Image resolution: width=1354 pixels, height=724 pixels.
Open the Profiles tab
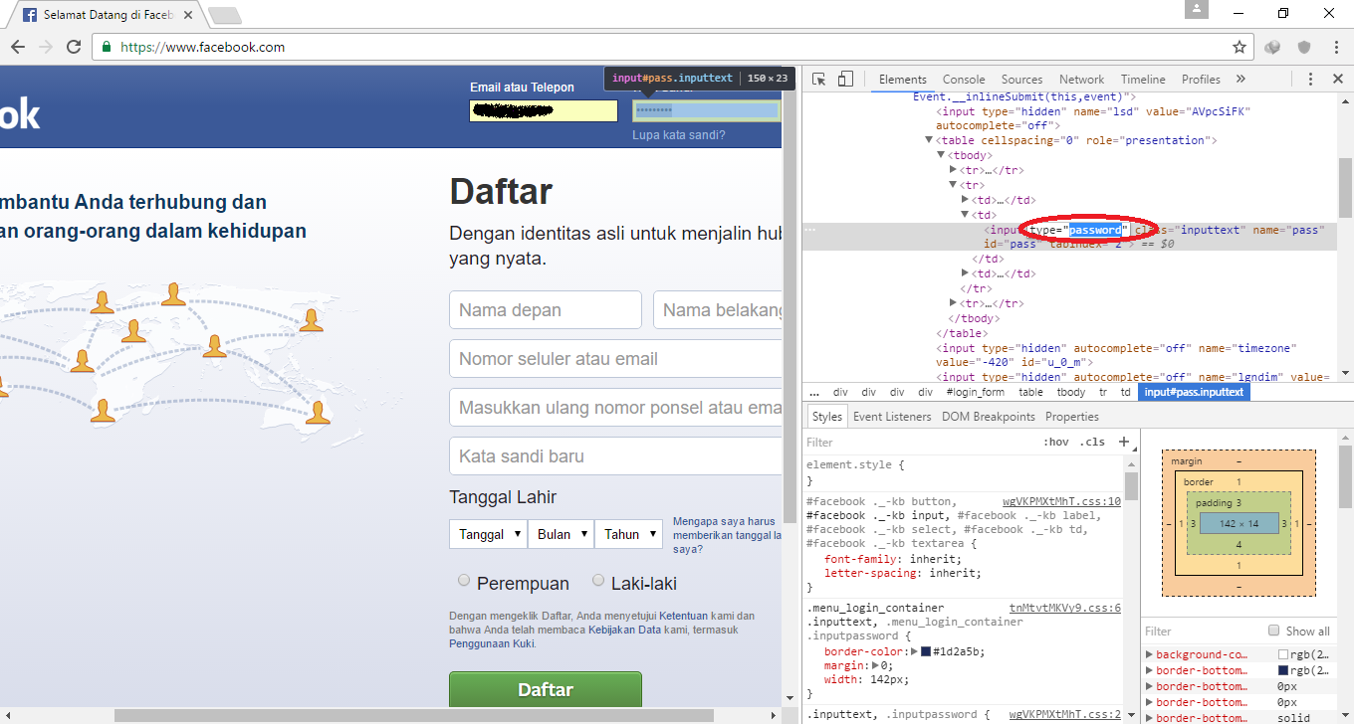click(1201, 80)
